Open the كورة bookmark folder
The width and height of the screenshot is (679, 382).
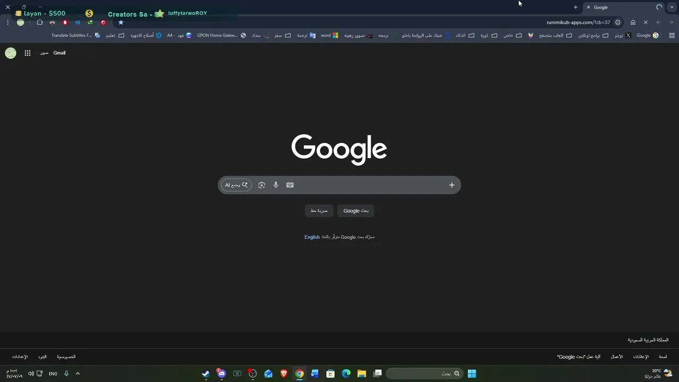click(489, 36)
